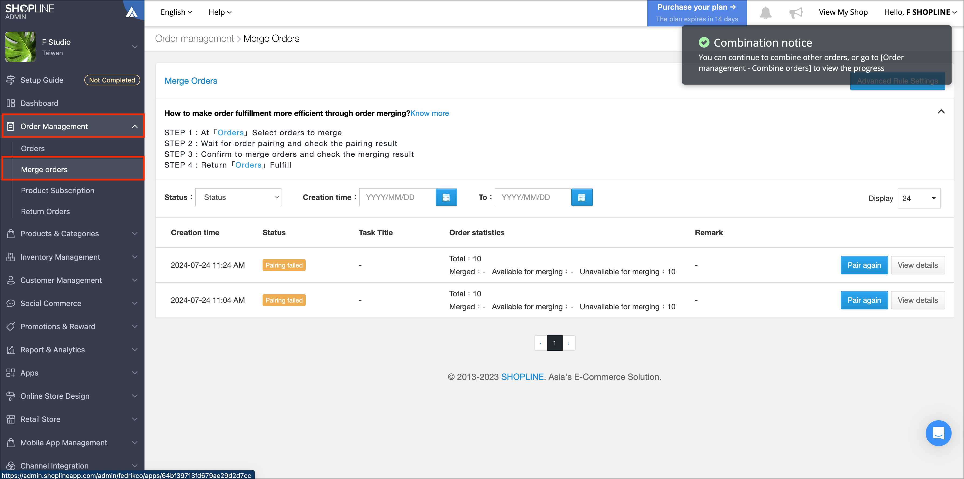The image size is (964, 479).
Task: Open the announcements megaphone icon
Action: [796, 13]
